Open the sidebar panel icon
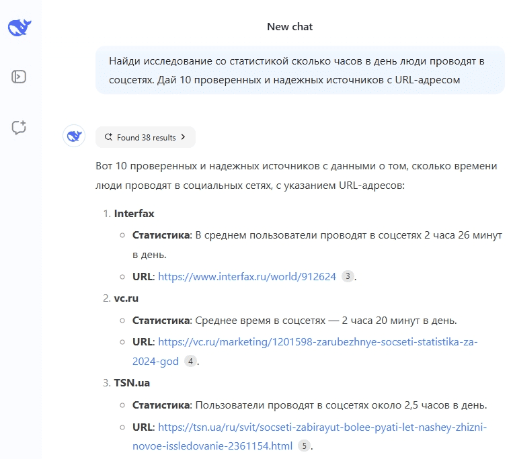The height and width of the screenshot is (459, 513). pyautogui.click(x=19, y=77)
